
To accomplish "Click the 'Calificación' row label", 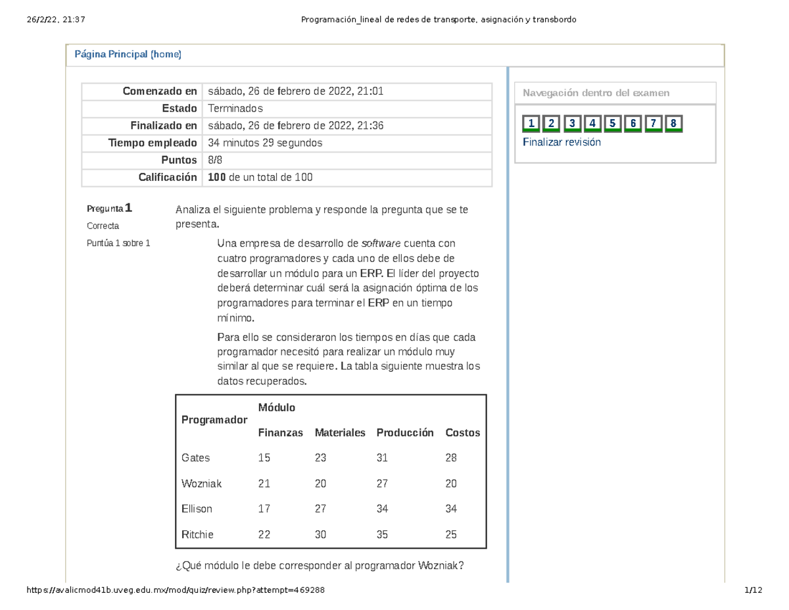I will [168, 177].
